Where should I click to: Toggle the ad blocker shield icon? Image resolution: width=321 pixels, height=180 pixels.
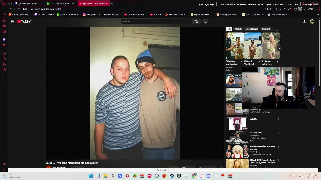280,9
